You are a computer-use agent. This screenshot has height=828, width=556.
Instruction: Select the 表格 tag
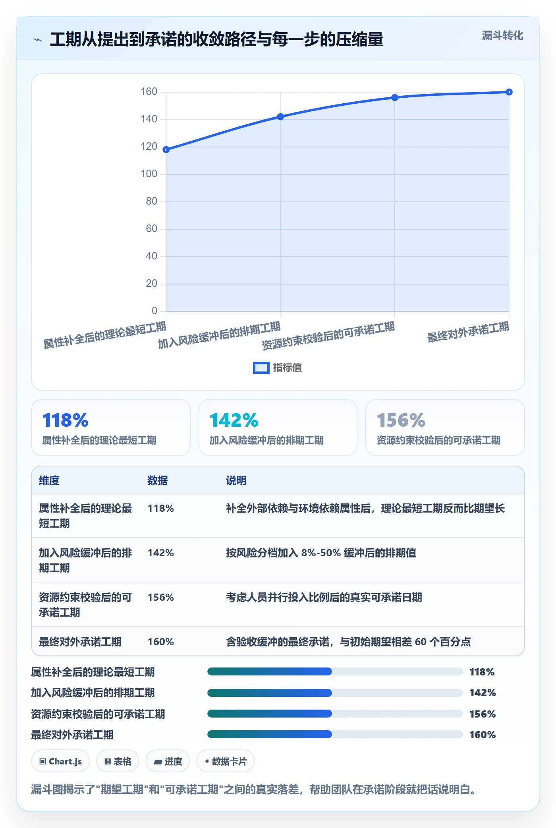tap(118, 761)
